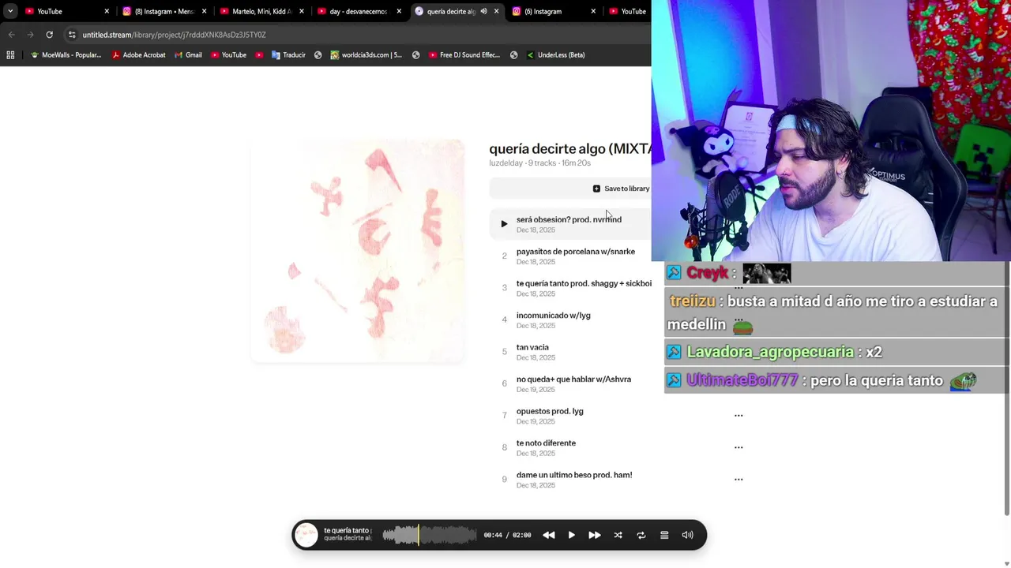Seek within the player waveform
The image size is (1011, 568).
point(429,535)
